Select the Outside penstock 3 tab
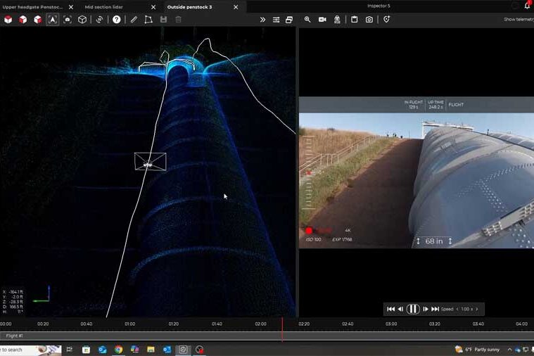534x356 pixels. tap(189, 7)
